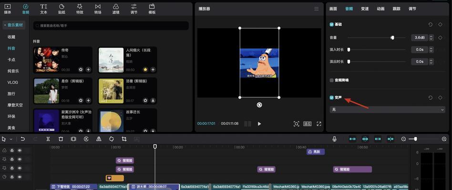Collapse the 音乐素材 category group
Screen dimensions: 452x190
(14, 25)
